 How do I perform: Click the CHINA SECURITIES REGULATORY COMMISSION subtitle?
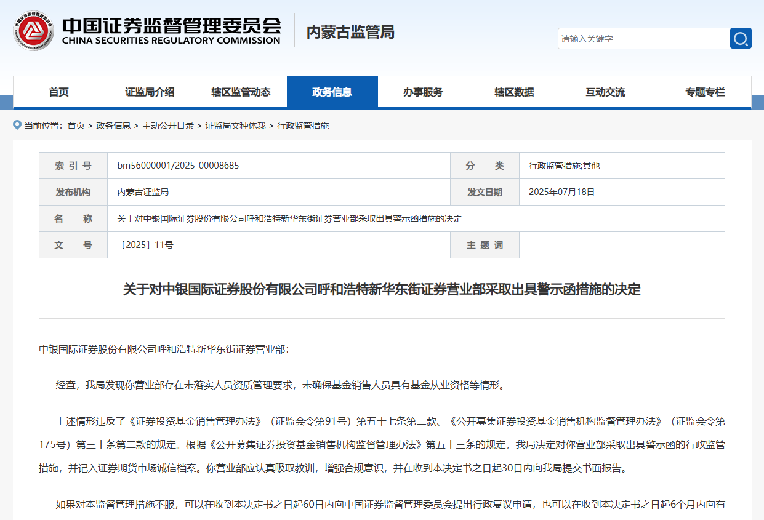171,41
